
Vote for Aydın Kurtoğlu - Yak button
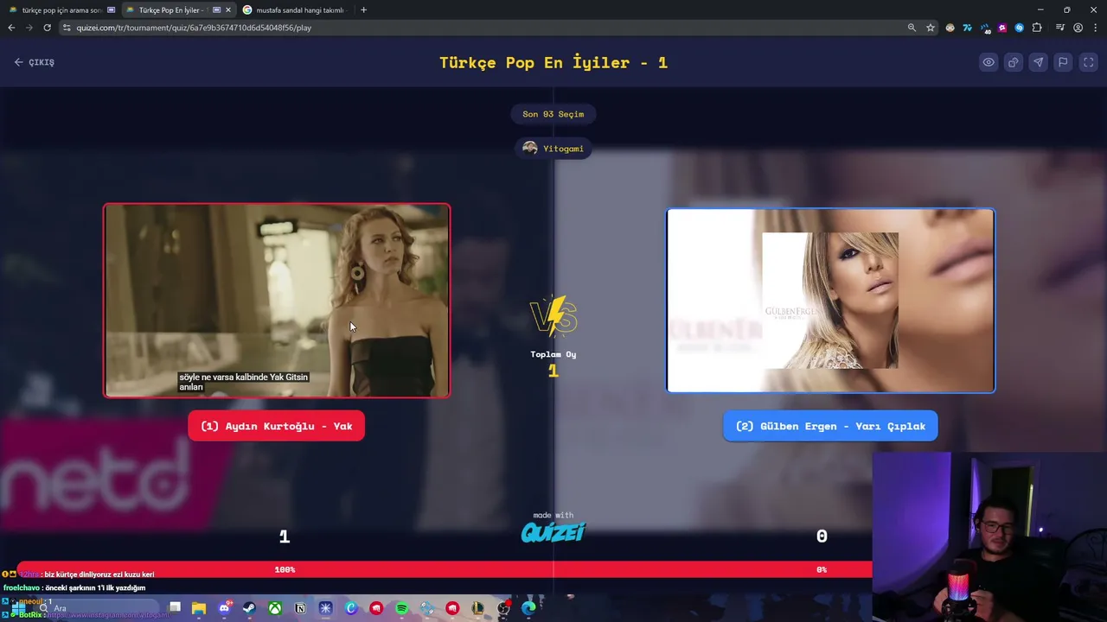277,426
